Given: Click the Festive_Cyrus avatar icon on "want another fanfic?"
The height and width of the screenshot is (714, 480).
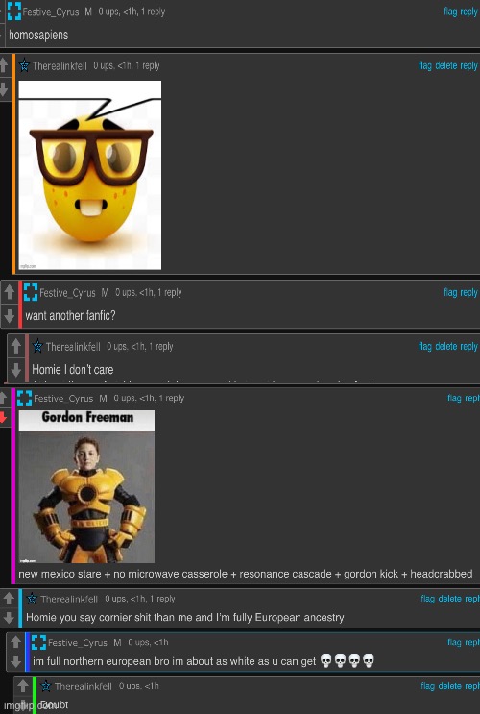Looking at the screenshot, I should coord(31,292).
